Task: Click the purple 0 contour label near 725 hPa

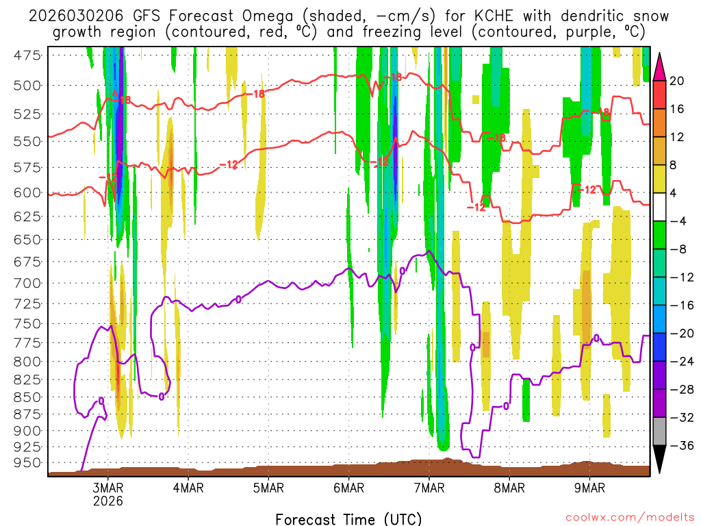Action: [x=238, y=299]
